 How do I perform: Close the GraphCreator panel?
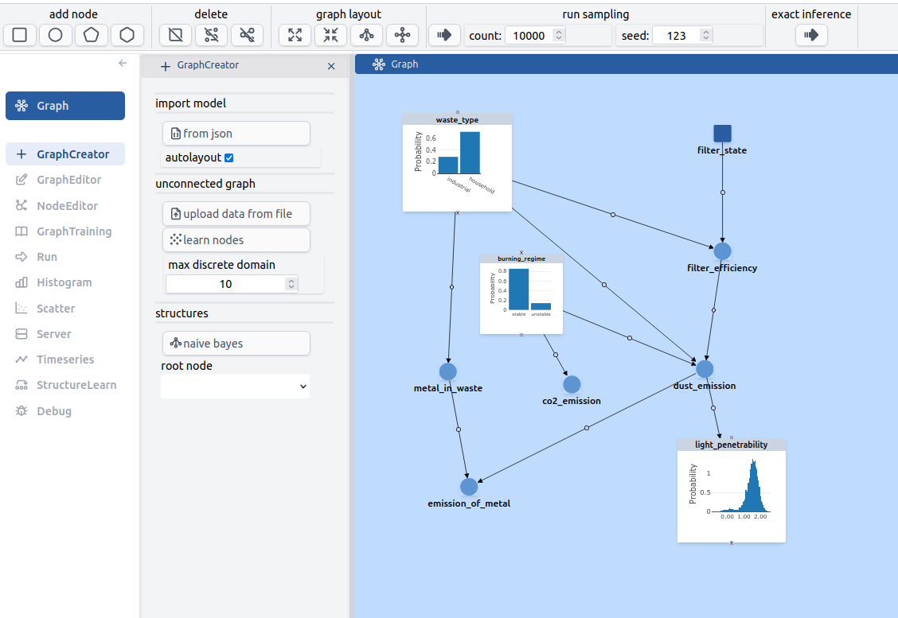pos(331,66)
